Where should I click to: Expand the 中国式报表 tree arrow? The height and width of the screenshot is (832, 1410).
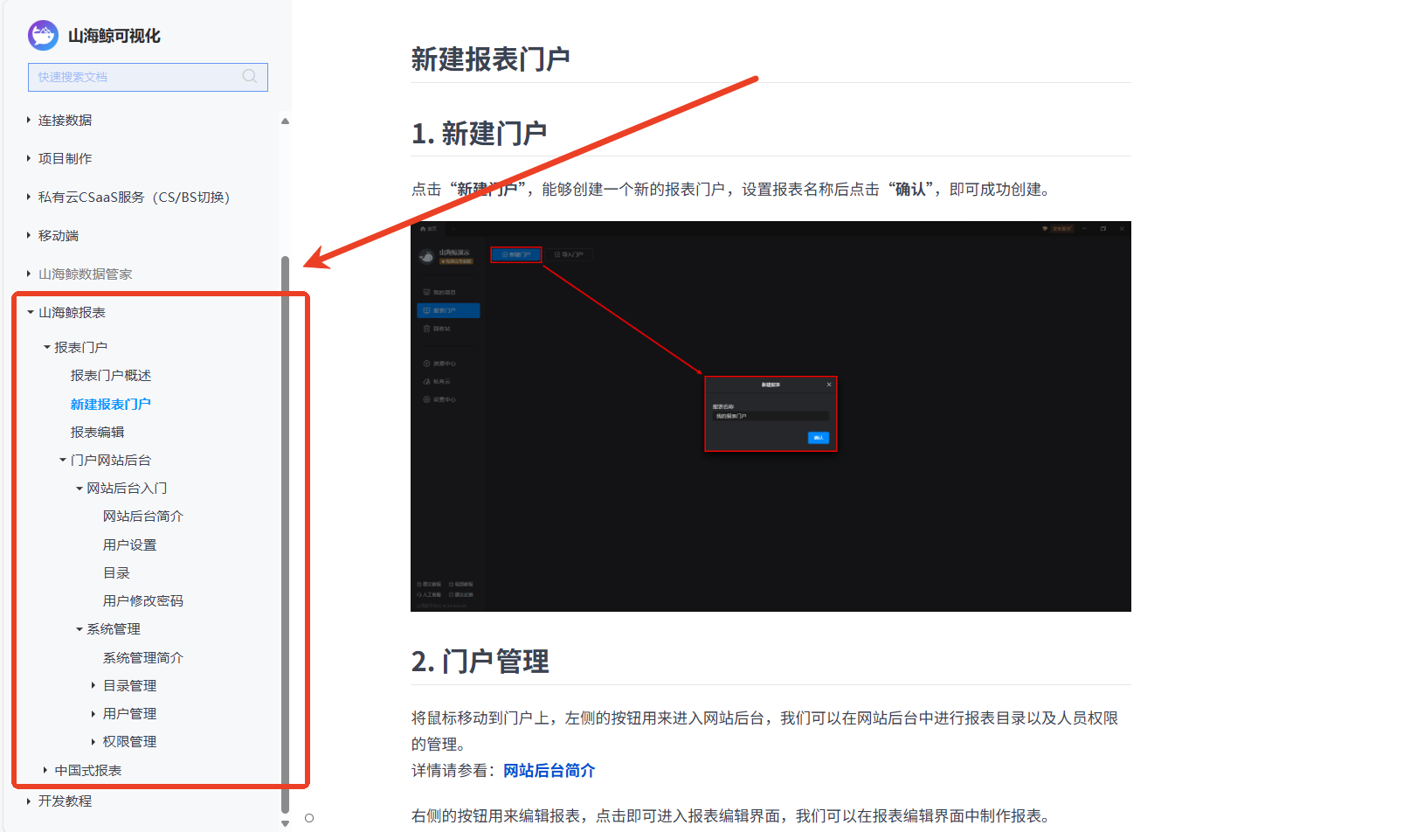click(x=45, y=770)
